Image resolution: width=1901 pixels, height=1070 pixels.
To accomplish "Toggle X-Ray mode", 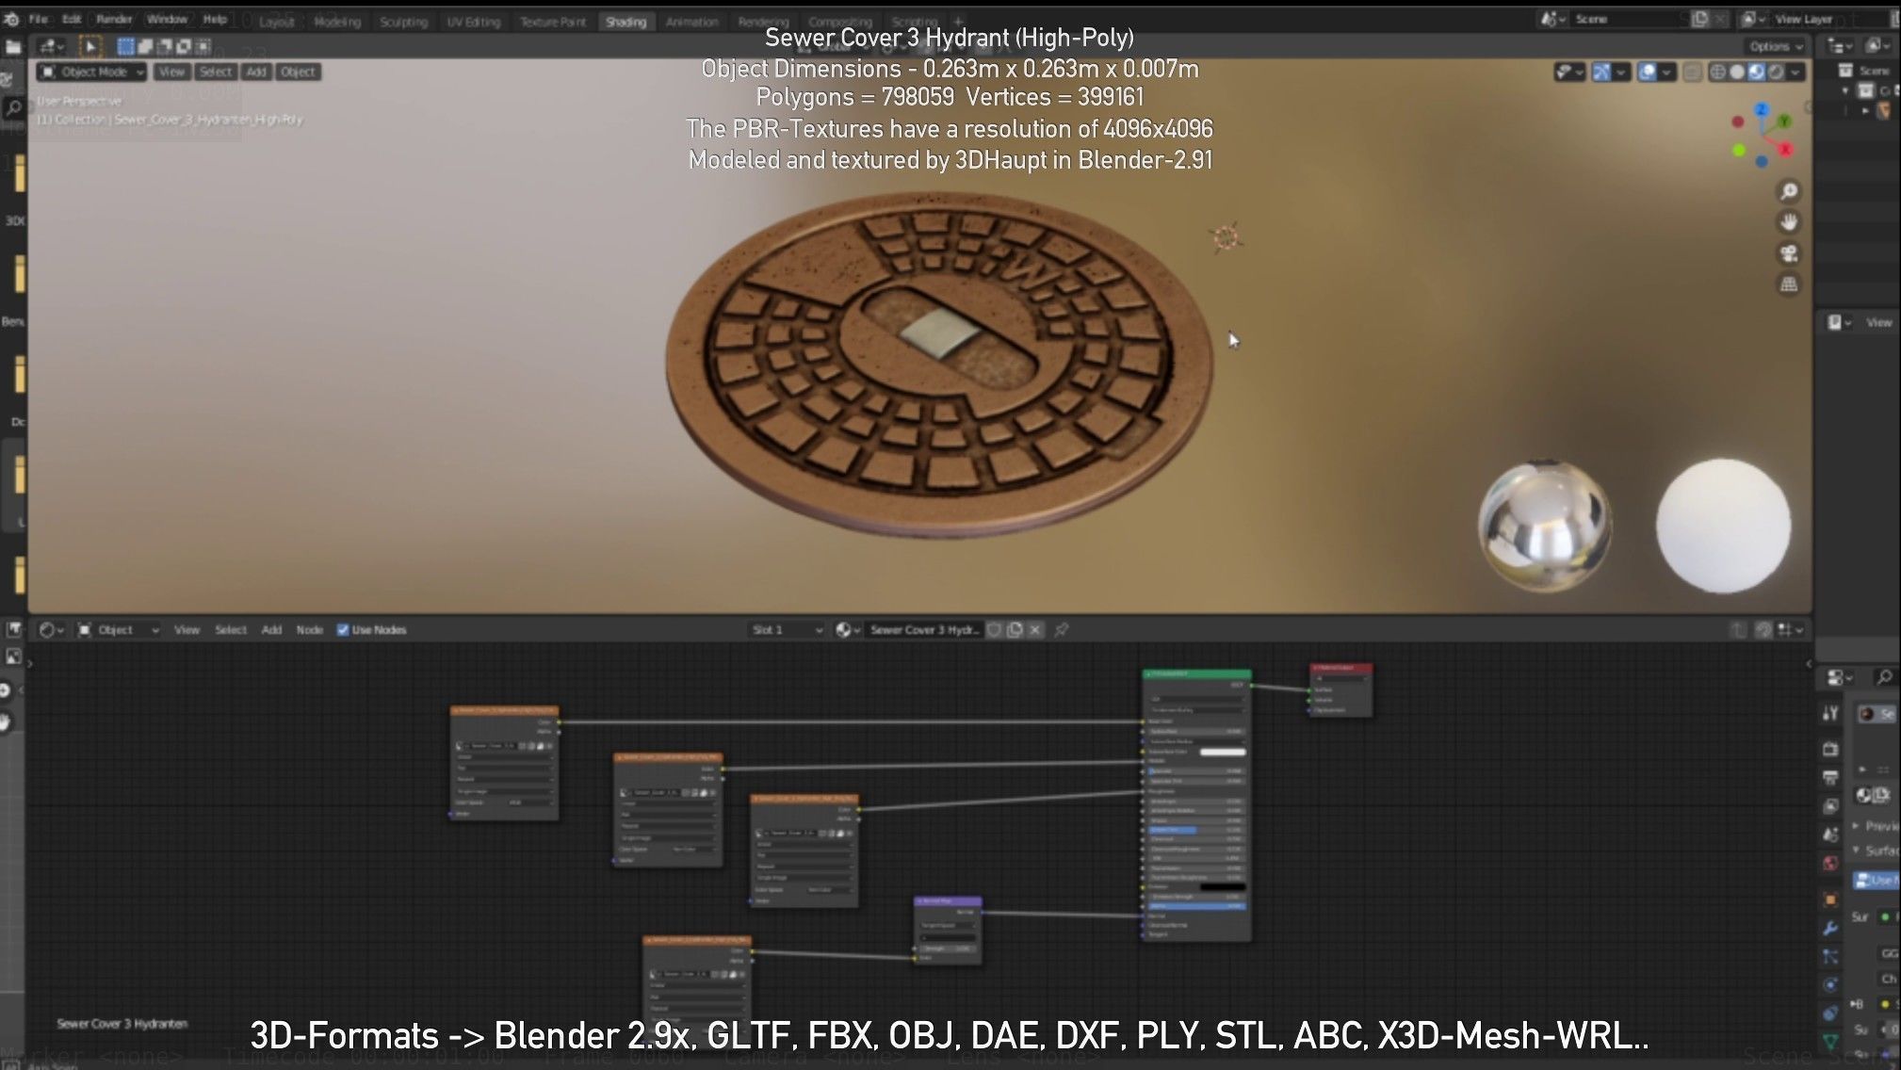I will (x=1692, y=72).
